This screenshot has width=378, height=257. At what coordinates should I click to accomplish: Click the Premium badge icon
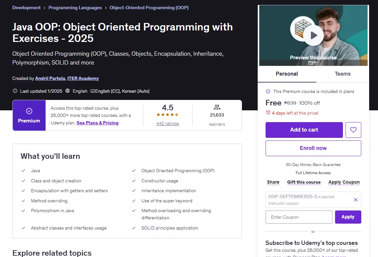[x=29, y=111]
